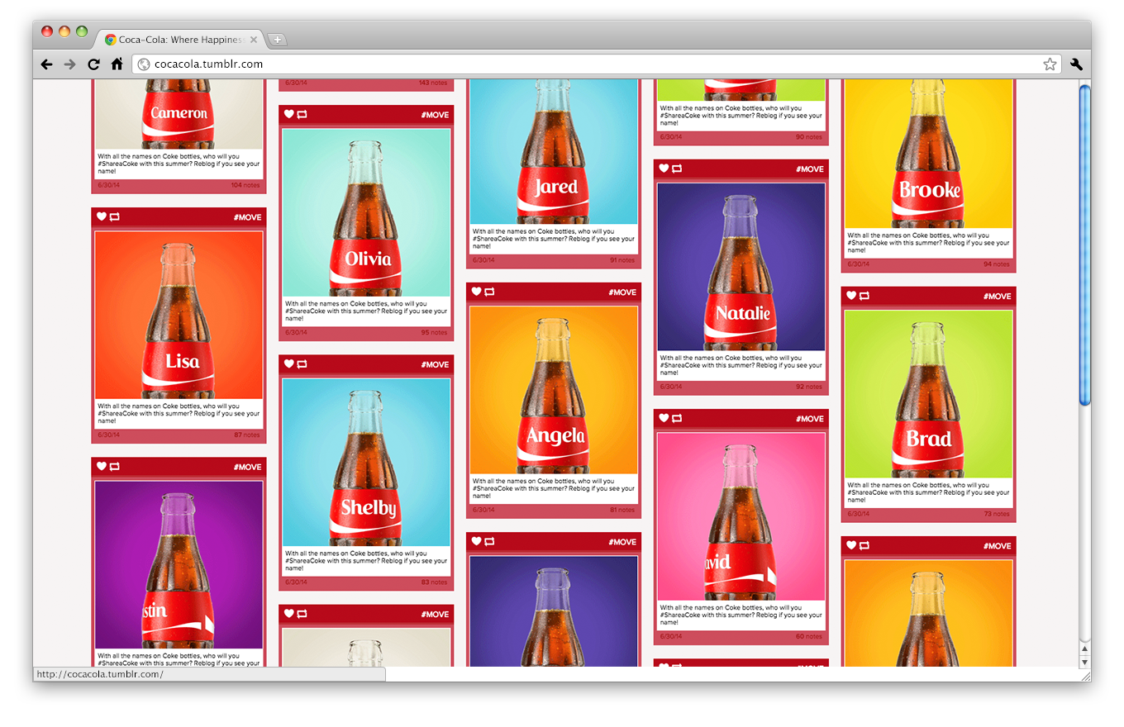Heart the pink bottle post
The image size is (1124, 727).
coord(664,419)
